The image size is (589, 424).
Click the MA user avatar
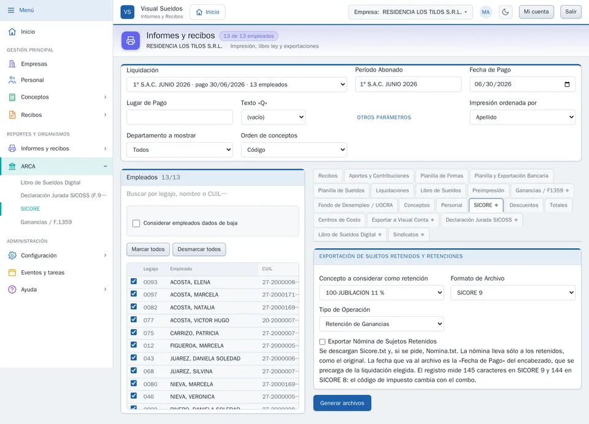tap(486, 12)
